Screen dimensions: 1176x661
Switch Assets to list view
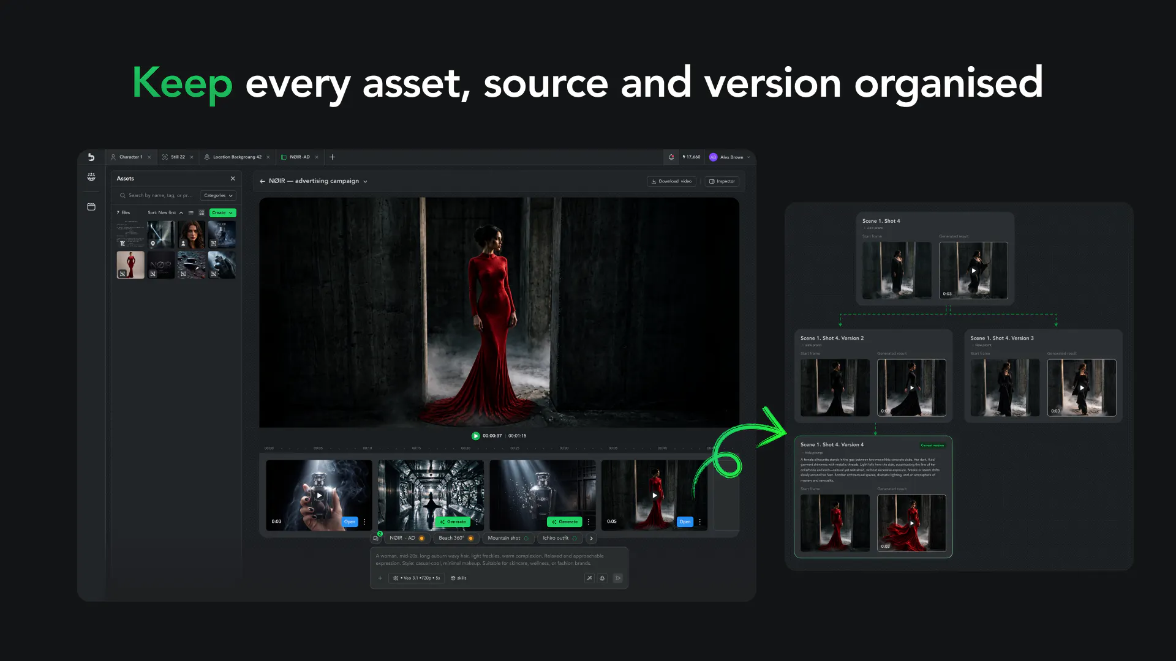pos(191,213)
